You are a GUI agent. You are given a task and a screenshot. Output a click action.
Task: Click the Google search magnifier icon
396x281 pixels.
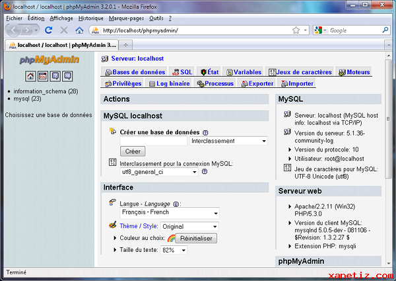pyautogui.click(x=385, y=30)
